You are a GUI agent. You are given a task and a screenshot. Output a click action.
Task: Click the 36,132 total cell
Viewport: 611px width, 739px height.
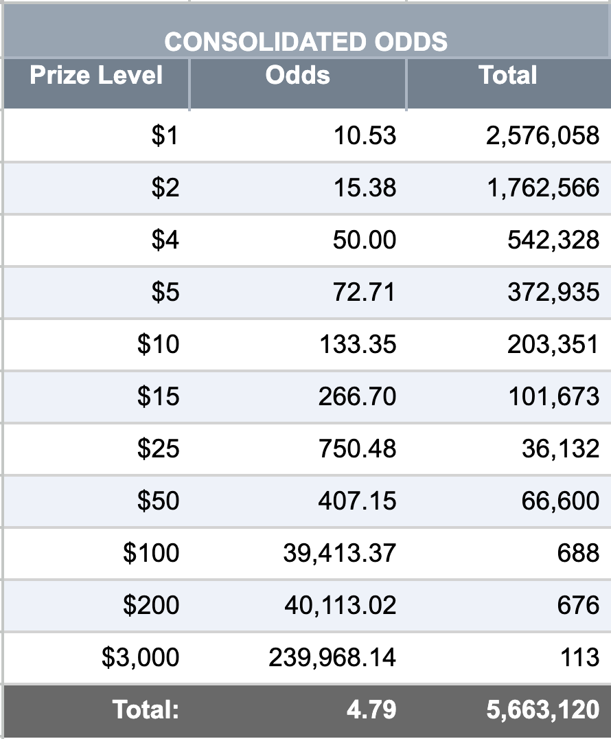point(509,449)
